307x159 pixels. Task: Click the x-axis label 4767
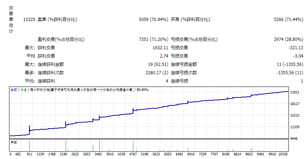[133, 154]
